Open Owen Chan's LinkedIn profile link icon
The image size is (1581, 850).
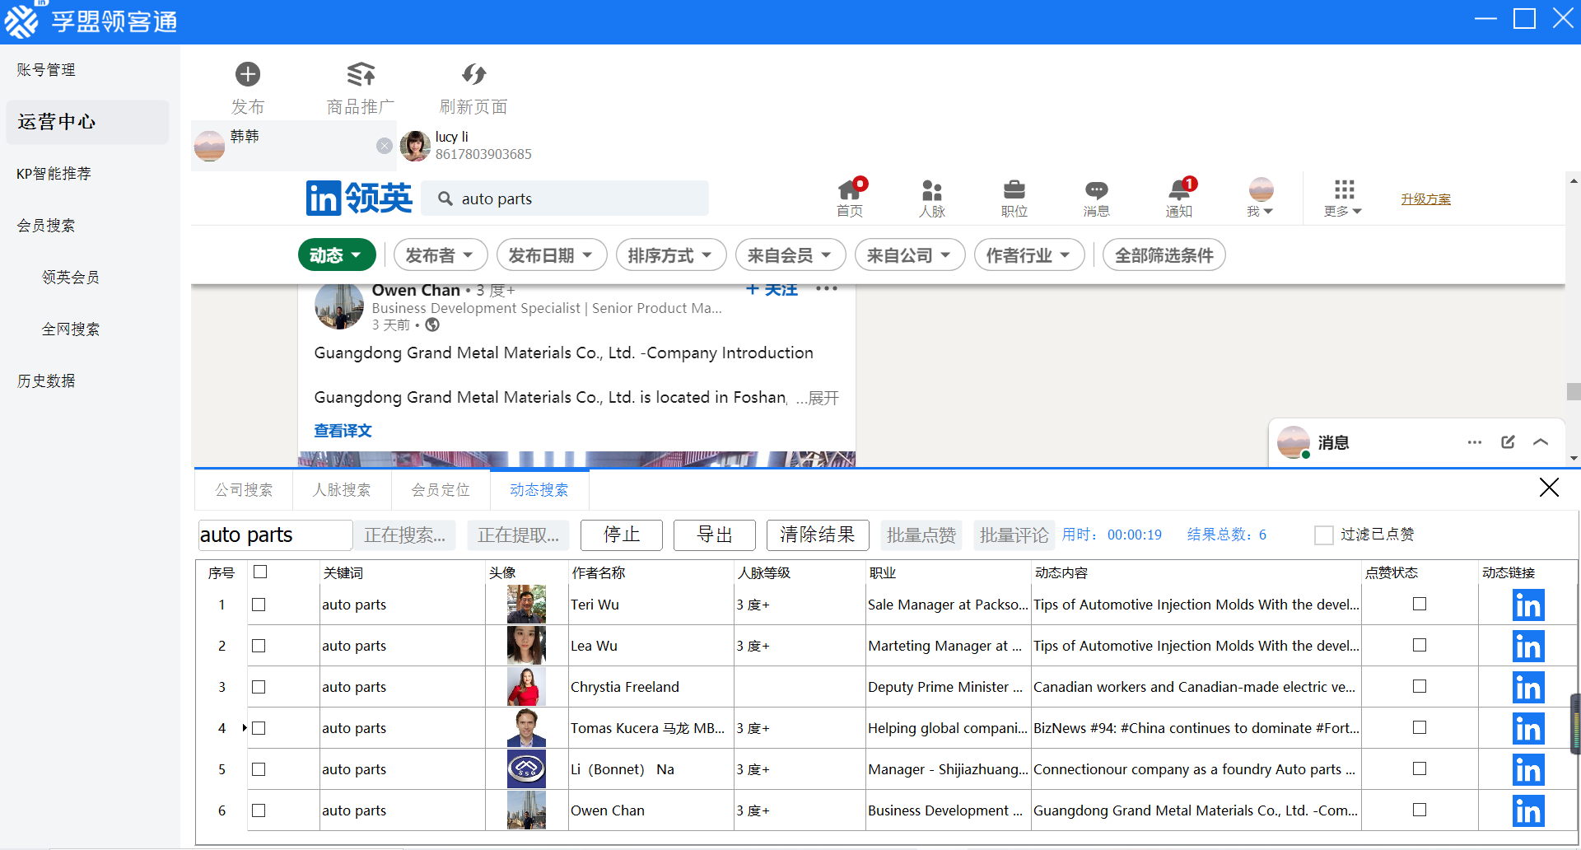[x=1527, y=810]
